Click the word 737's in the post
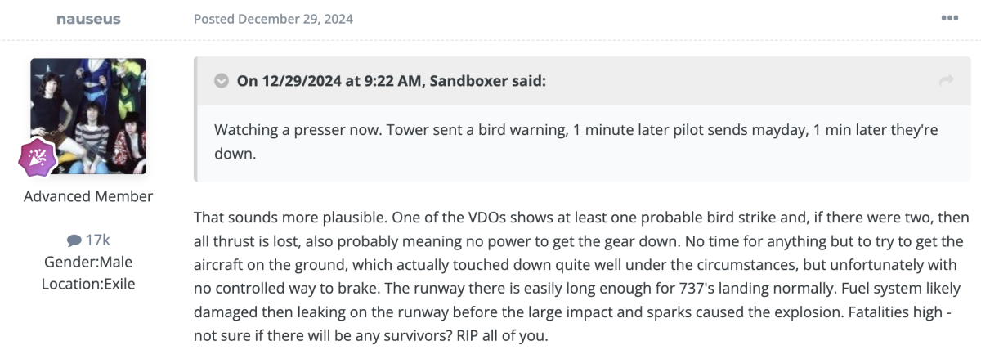981x359 pixels. coord(770,289)
